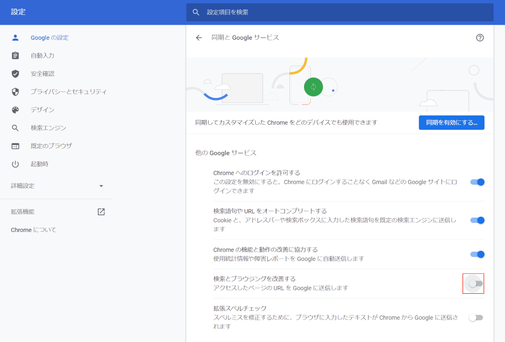Image resolution: width=505 pixels, height=342 pixels.
Task: Click the browser window icon for 既定のブラウザ
Action: [15, 146]
